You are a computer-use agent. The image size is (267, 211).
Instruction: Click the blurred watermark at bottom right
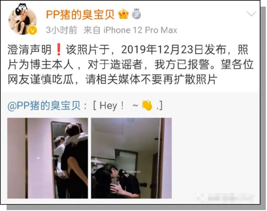click(x=225, y=198)
